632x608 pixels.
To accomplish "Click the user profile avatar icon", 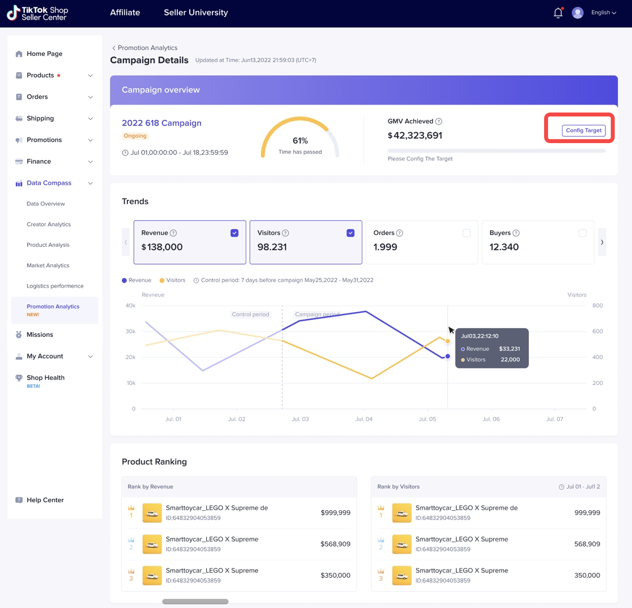I will coord(578,13).
